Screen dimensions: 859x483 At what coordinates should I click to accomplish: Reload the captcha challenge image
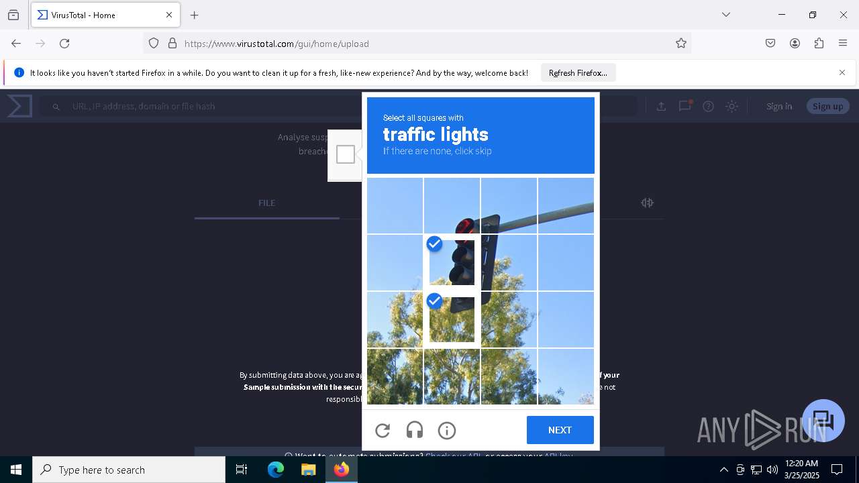383,431
